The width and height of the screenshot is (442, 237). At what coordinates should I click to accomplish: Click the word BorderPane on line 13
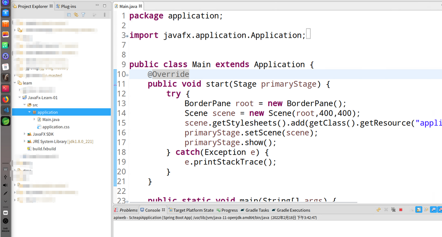208,103
